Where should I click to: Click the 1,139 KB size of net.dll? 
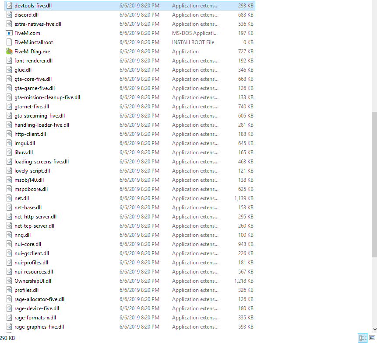(x=244, y=198)
